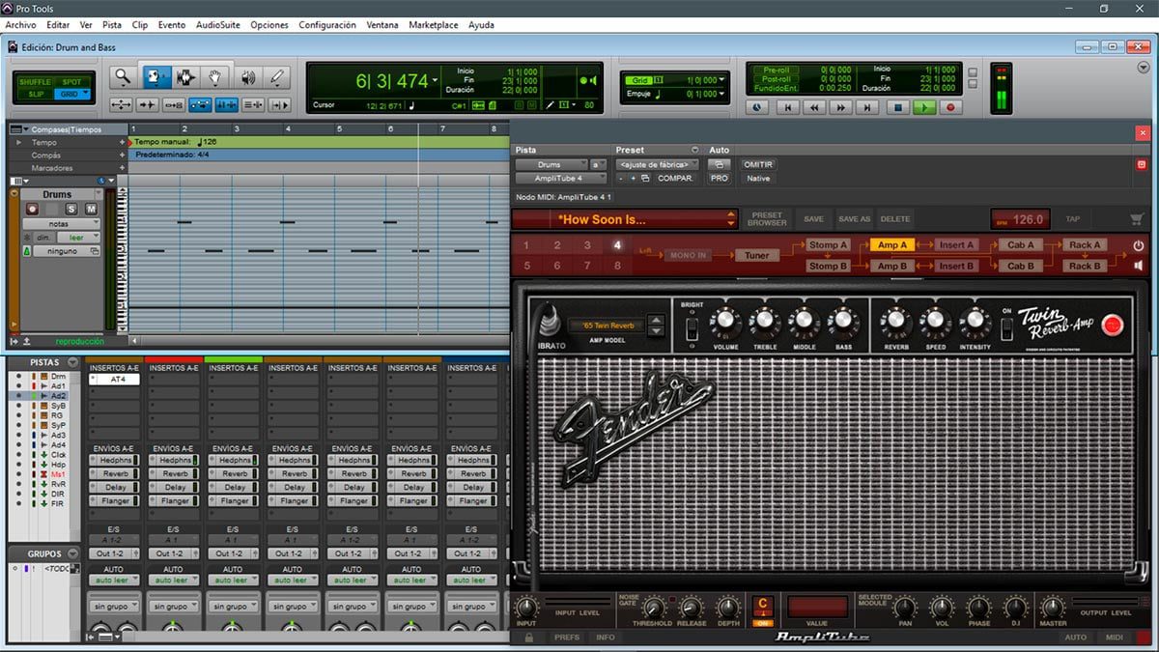1159x652 pixels.
Task: Select the Scrubber speaker tool
Action: point(247,77)
